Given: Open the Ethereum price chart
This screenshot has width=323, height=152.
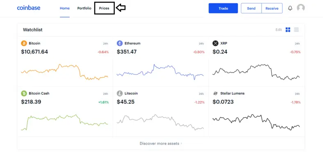Looking at the screenshot, I should click(160, 72).
